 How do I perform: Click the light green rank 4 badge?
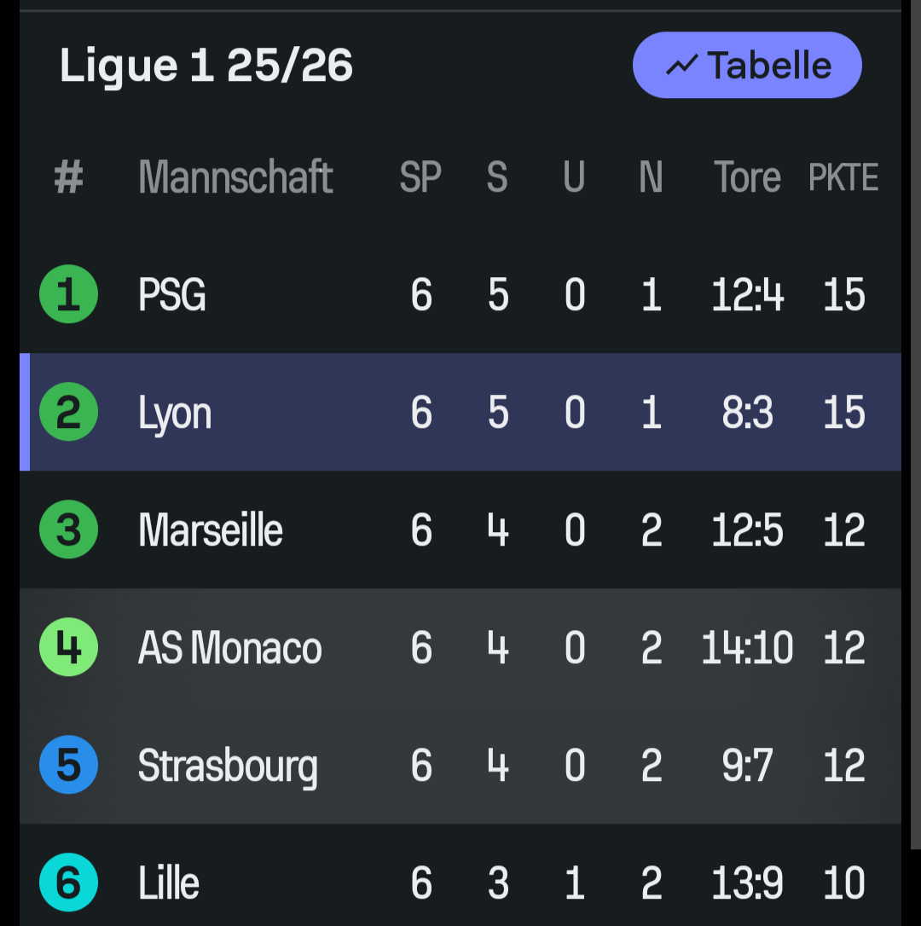pos(68,647)
